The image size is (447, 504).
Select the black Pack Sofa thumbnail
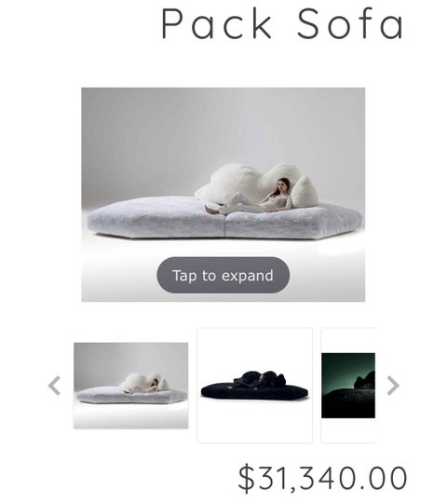coord(254,385)
